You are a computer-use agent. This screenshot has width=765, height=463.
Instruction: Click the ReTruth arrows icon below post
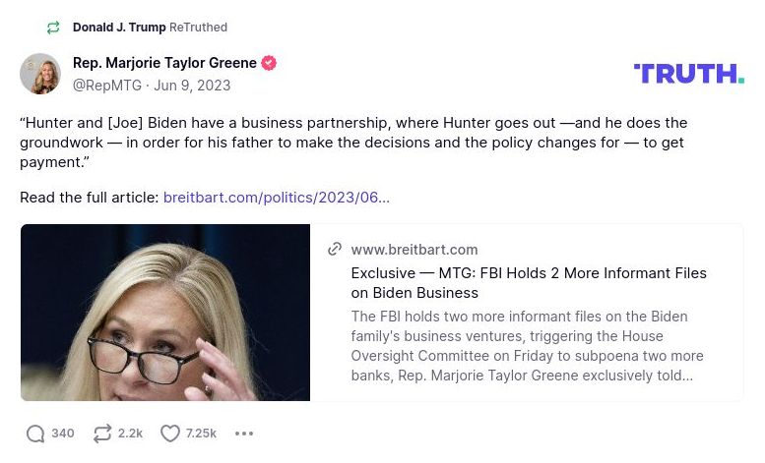[x=101, y=434]
